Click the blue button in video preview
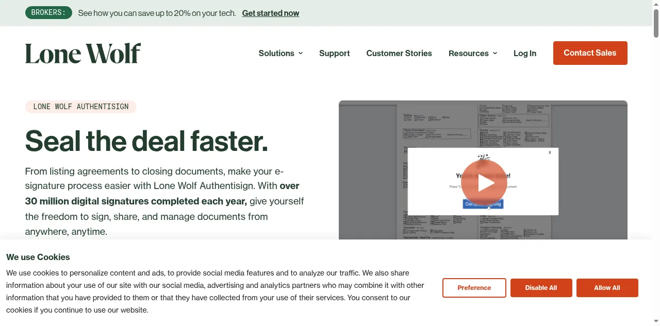 (483, 204)
